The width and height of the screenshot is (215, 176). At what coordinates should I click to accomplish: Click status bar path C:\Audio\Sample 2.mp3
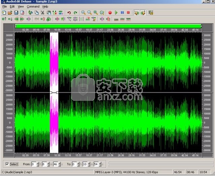[x=17, y=172]
